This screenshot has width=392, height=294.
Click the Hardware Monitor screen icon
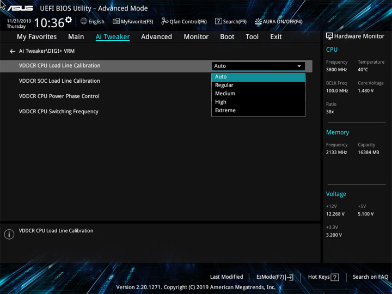click(x=329, y=36)
